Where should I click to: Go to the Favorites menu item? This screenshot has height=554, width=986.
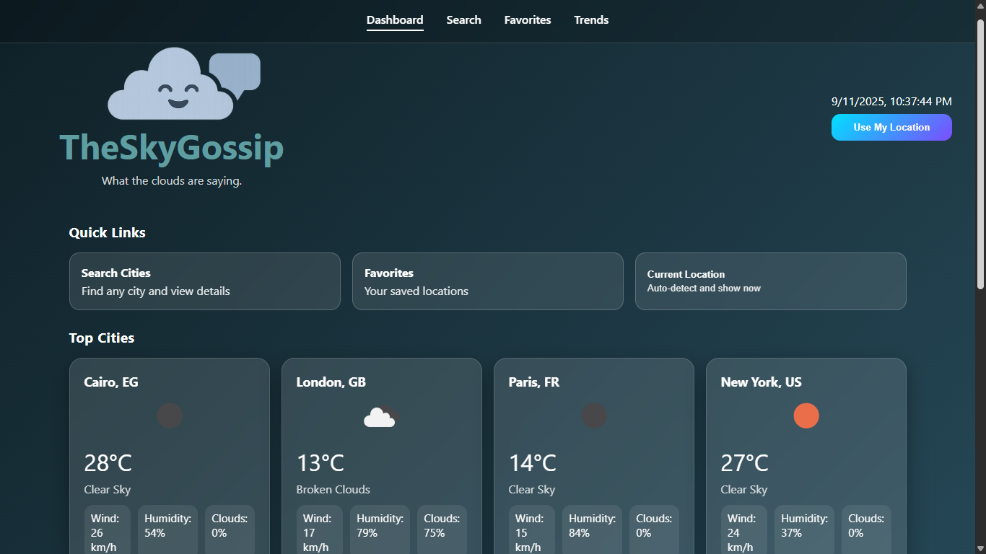(x=528, y=20)
